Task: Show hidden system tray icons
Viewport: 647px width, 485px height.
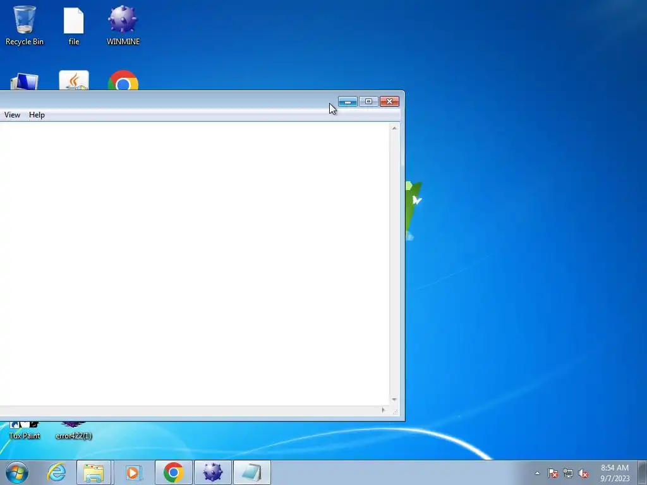Action: (x=537, y=473)
